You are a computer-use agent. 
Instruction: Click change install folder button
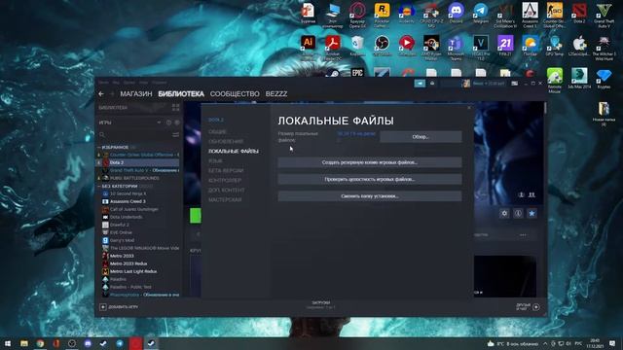(370, 196)
